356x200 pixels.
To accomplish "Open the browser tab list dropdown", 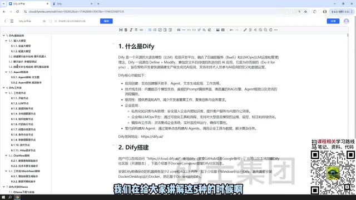I will click(x=3, y=4).
